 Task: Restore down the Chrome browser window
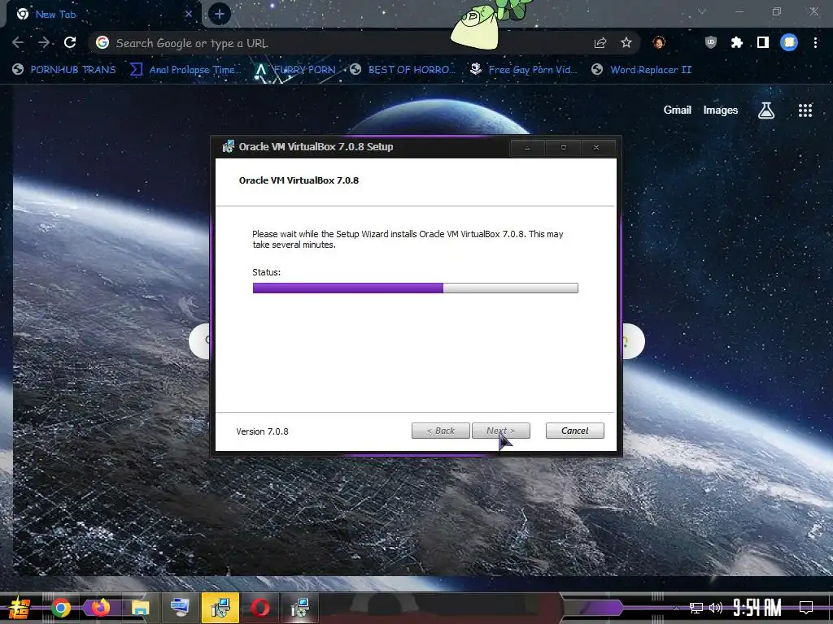(777, 11)
